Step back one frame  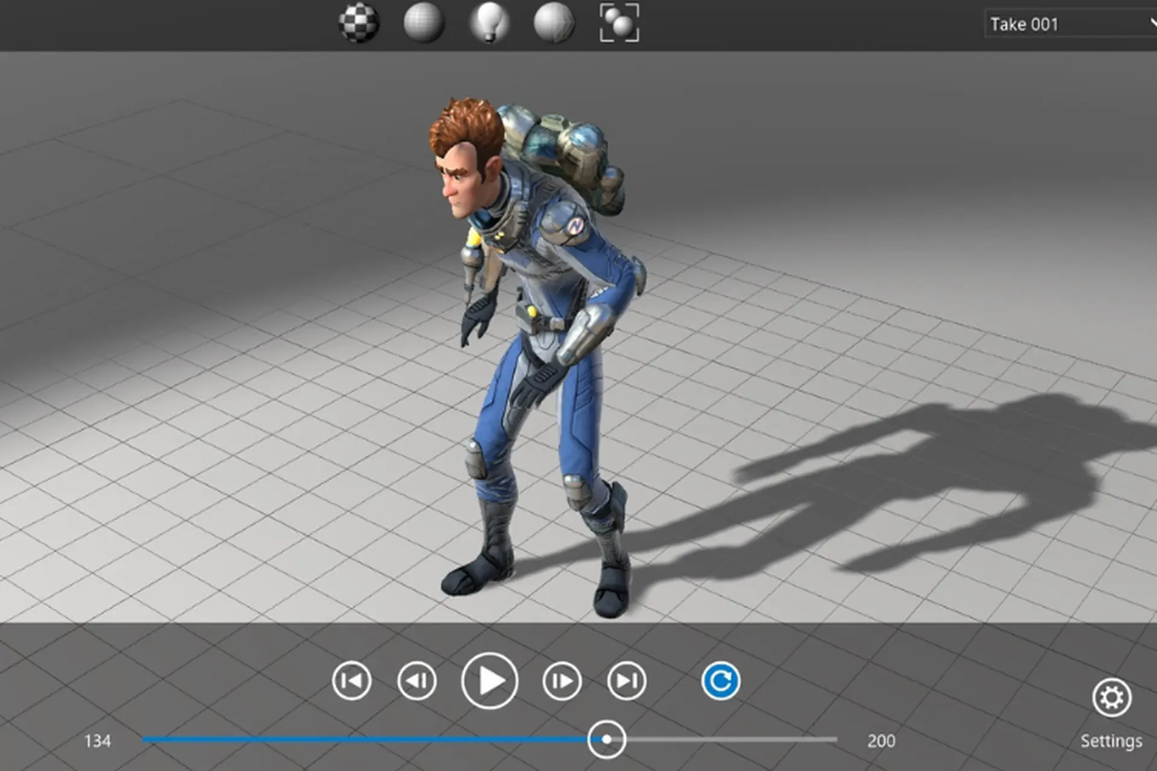tap(417, 681)
